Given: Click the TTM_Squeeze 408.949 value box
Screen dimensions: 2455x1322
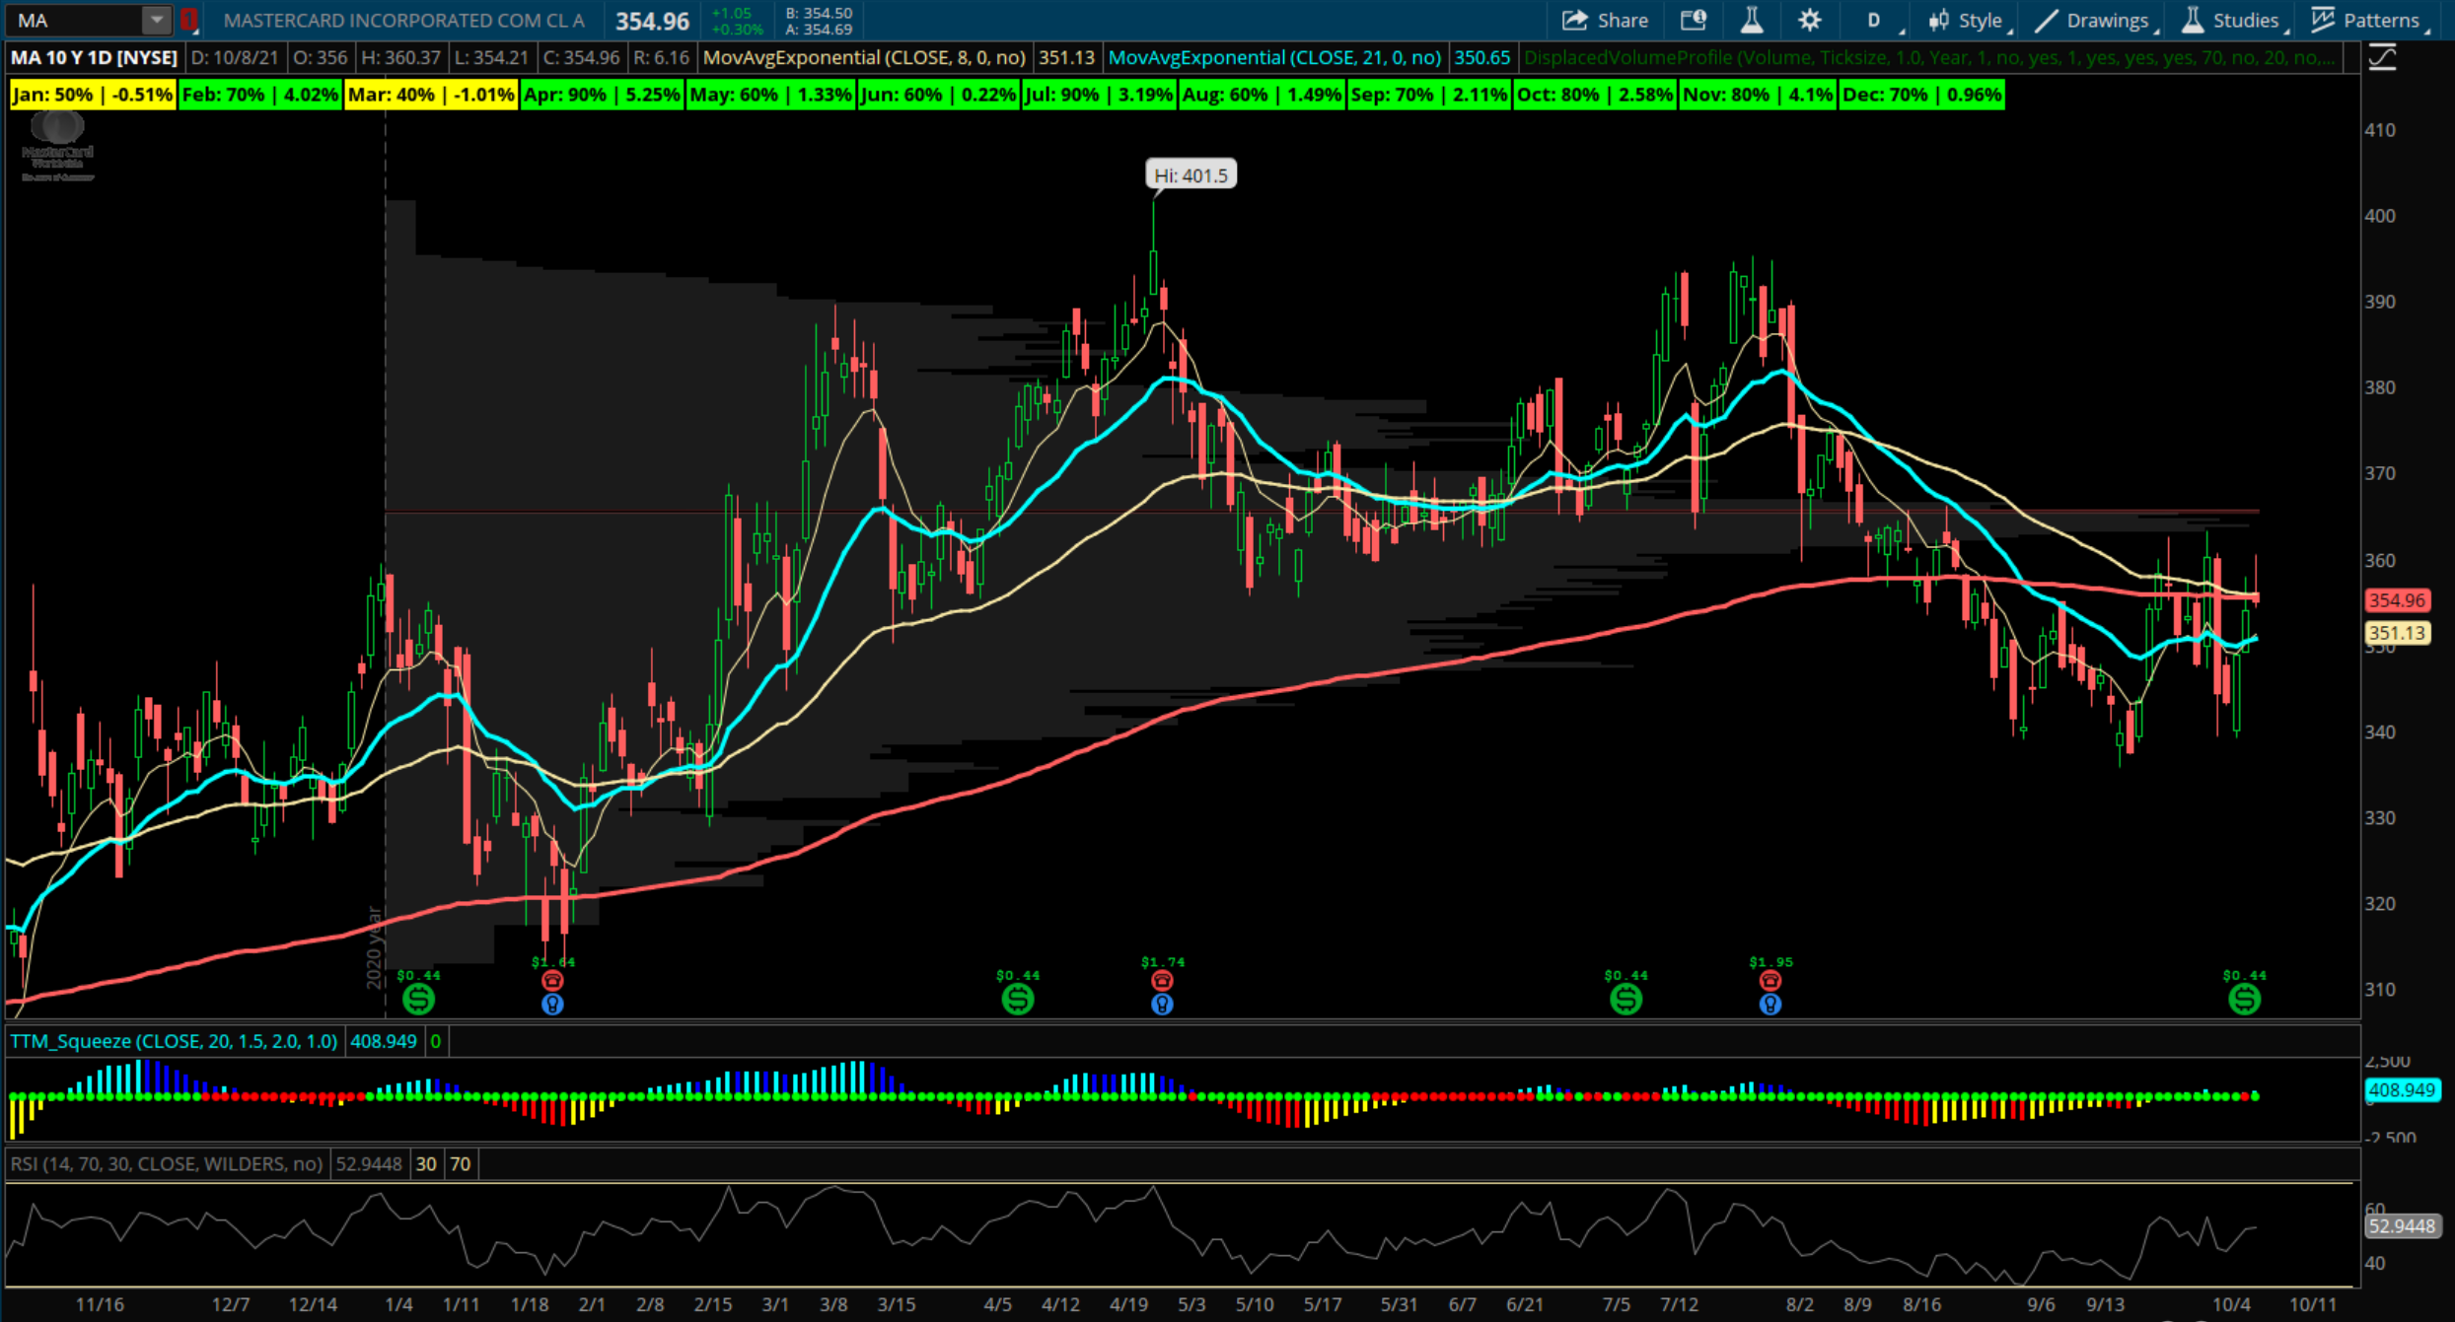Looking at the screenshot, I should (x=384, y=1041).
